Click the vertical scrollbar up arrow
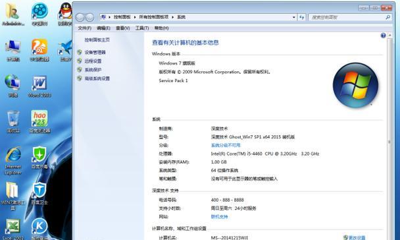The image size is (400, 240). point(389,35)
